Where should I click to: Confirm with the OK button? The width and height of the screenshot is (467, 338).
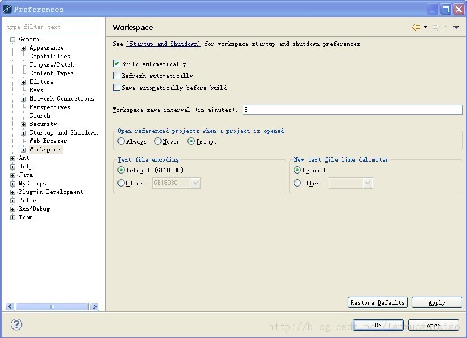pyautogui.click(x=378, y=325)
